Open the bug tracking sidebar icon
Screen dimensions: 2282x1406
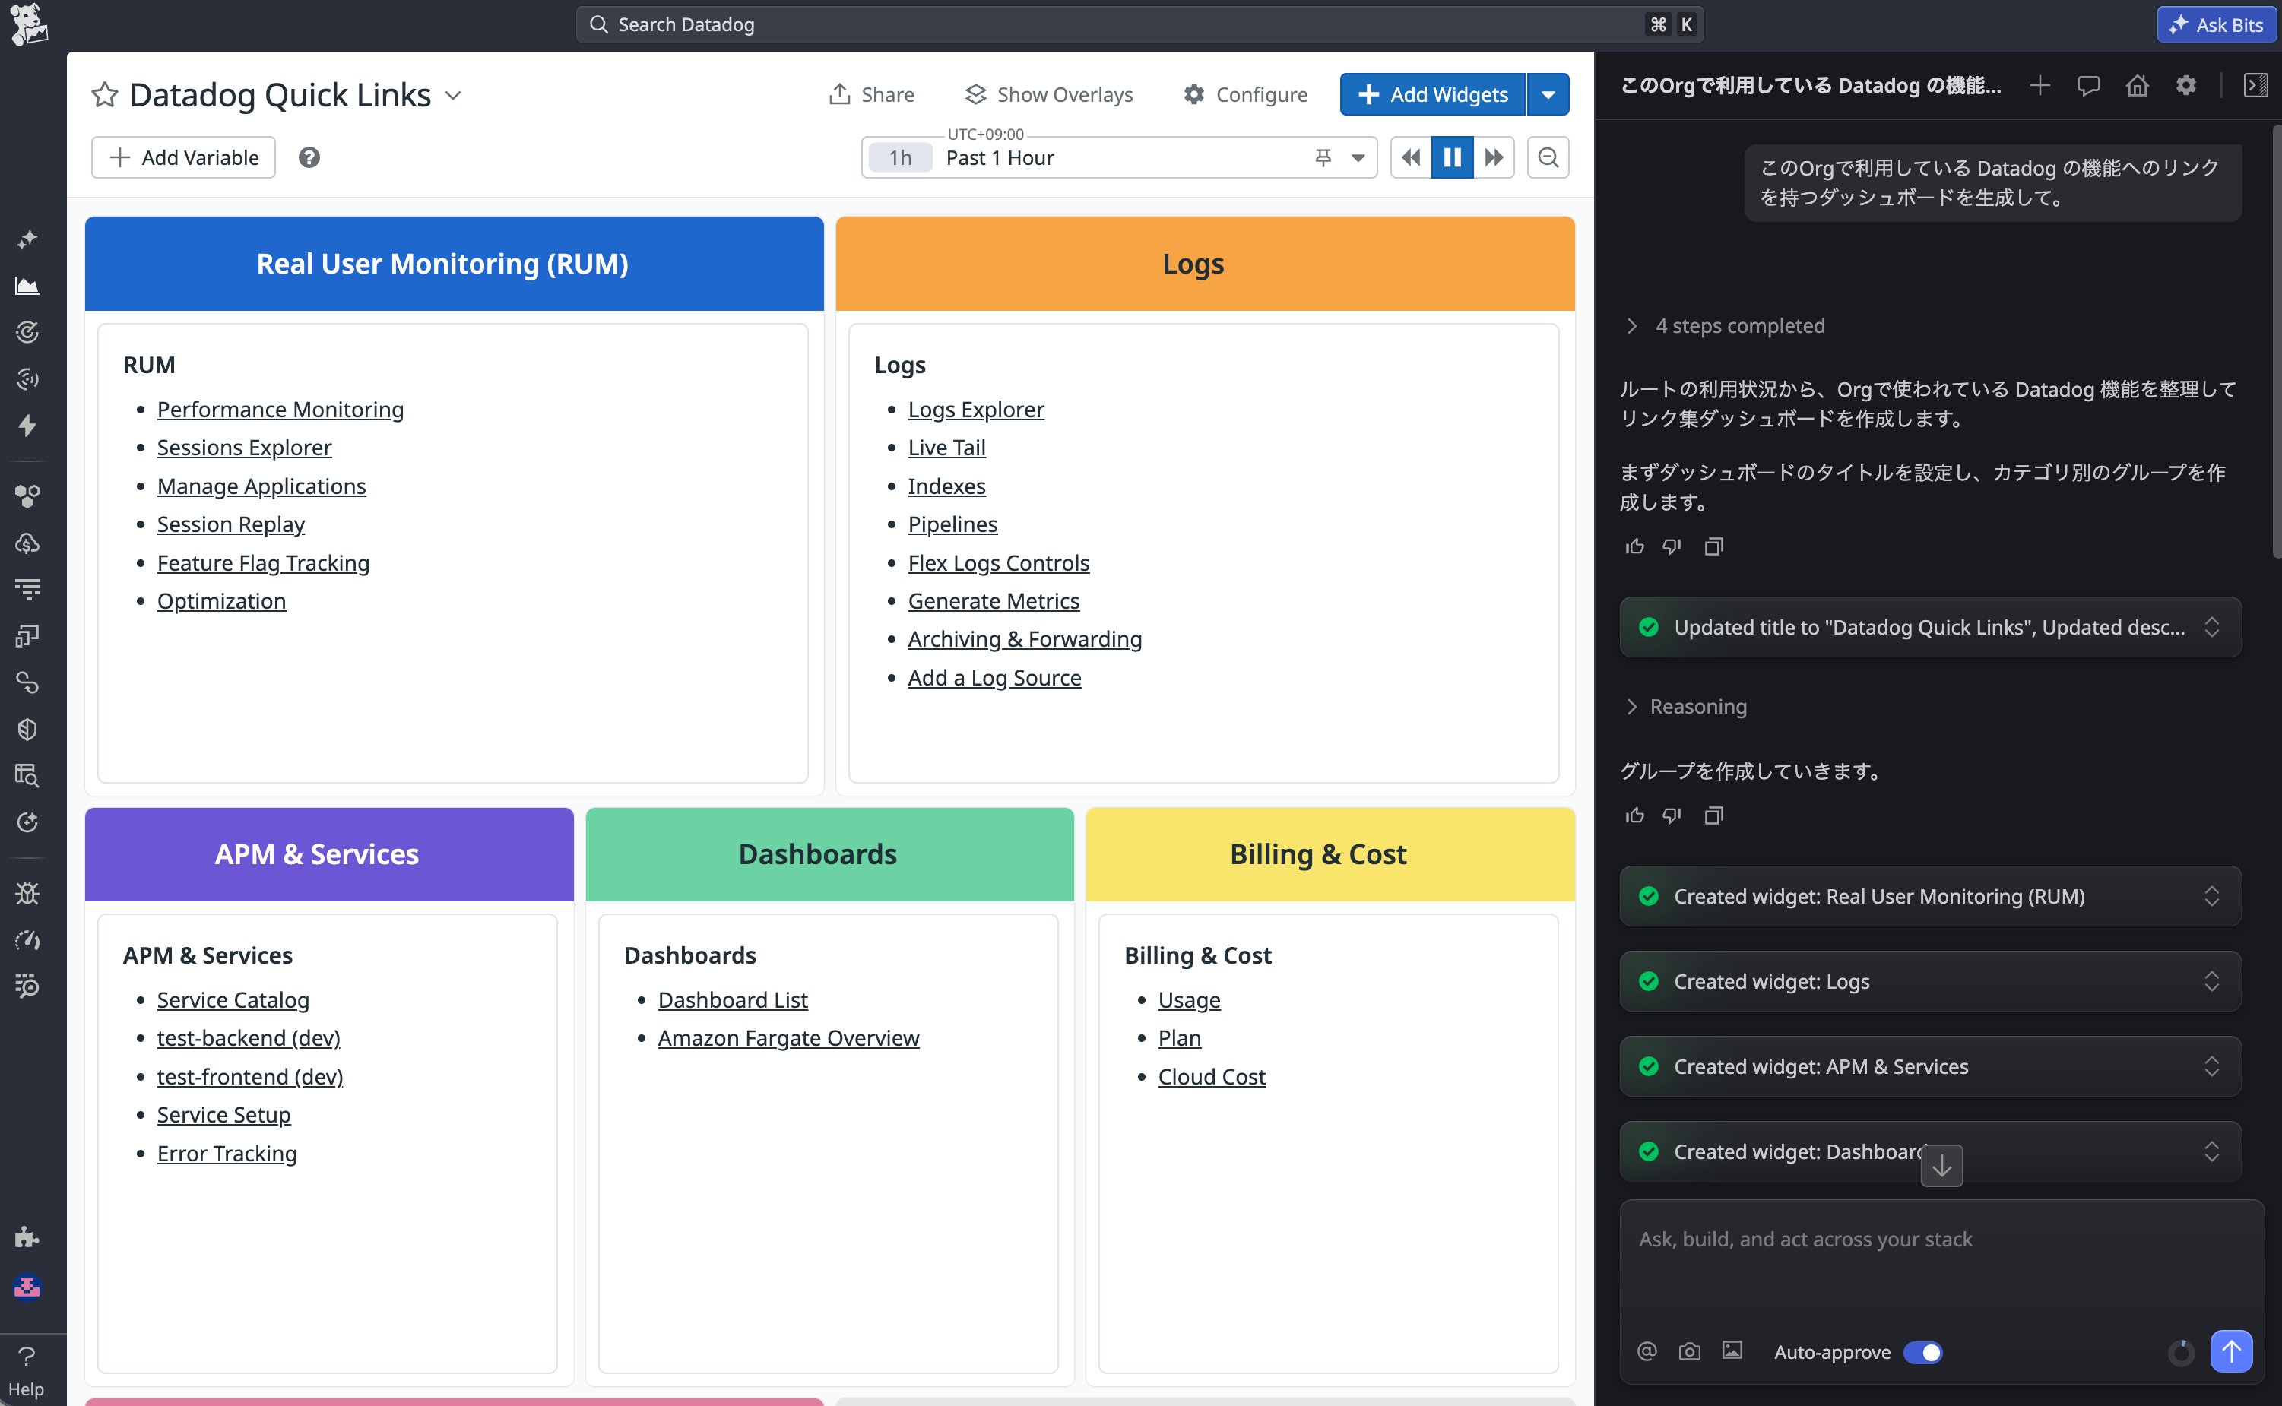(27, 894)
